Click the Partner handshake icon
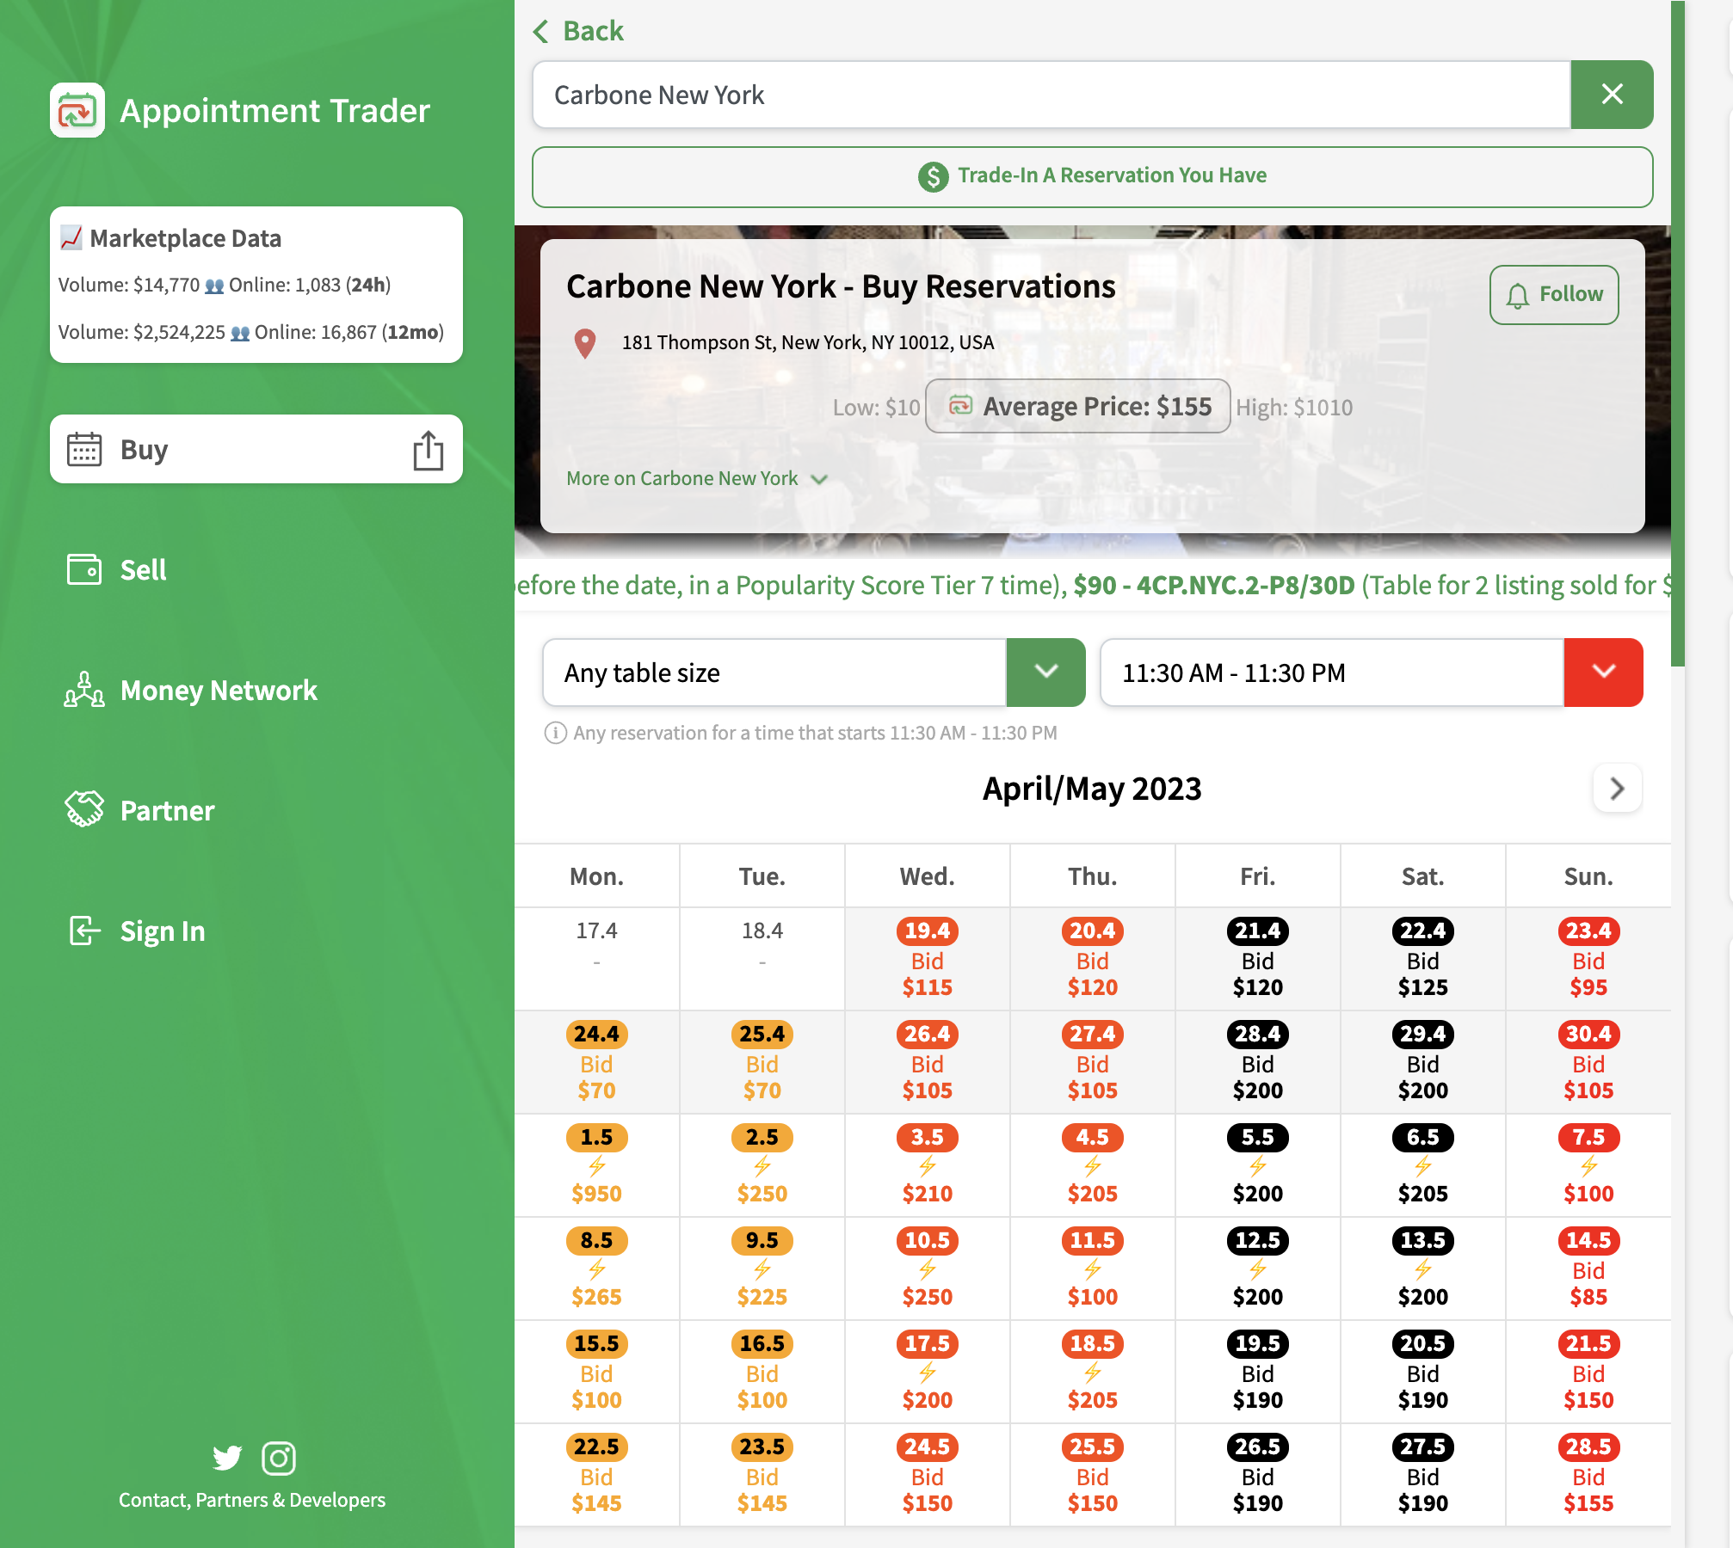The image size is (1733, 1548). point(84,810)
